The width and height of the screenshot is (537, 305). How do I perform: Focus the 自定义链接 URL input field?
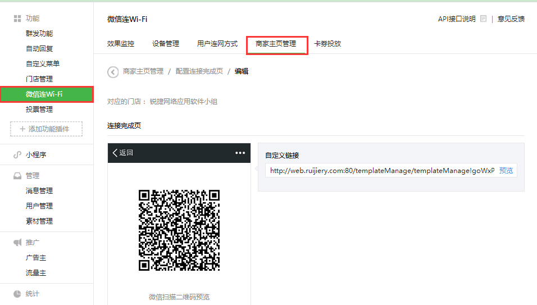(382, 171)
